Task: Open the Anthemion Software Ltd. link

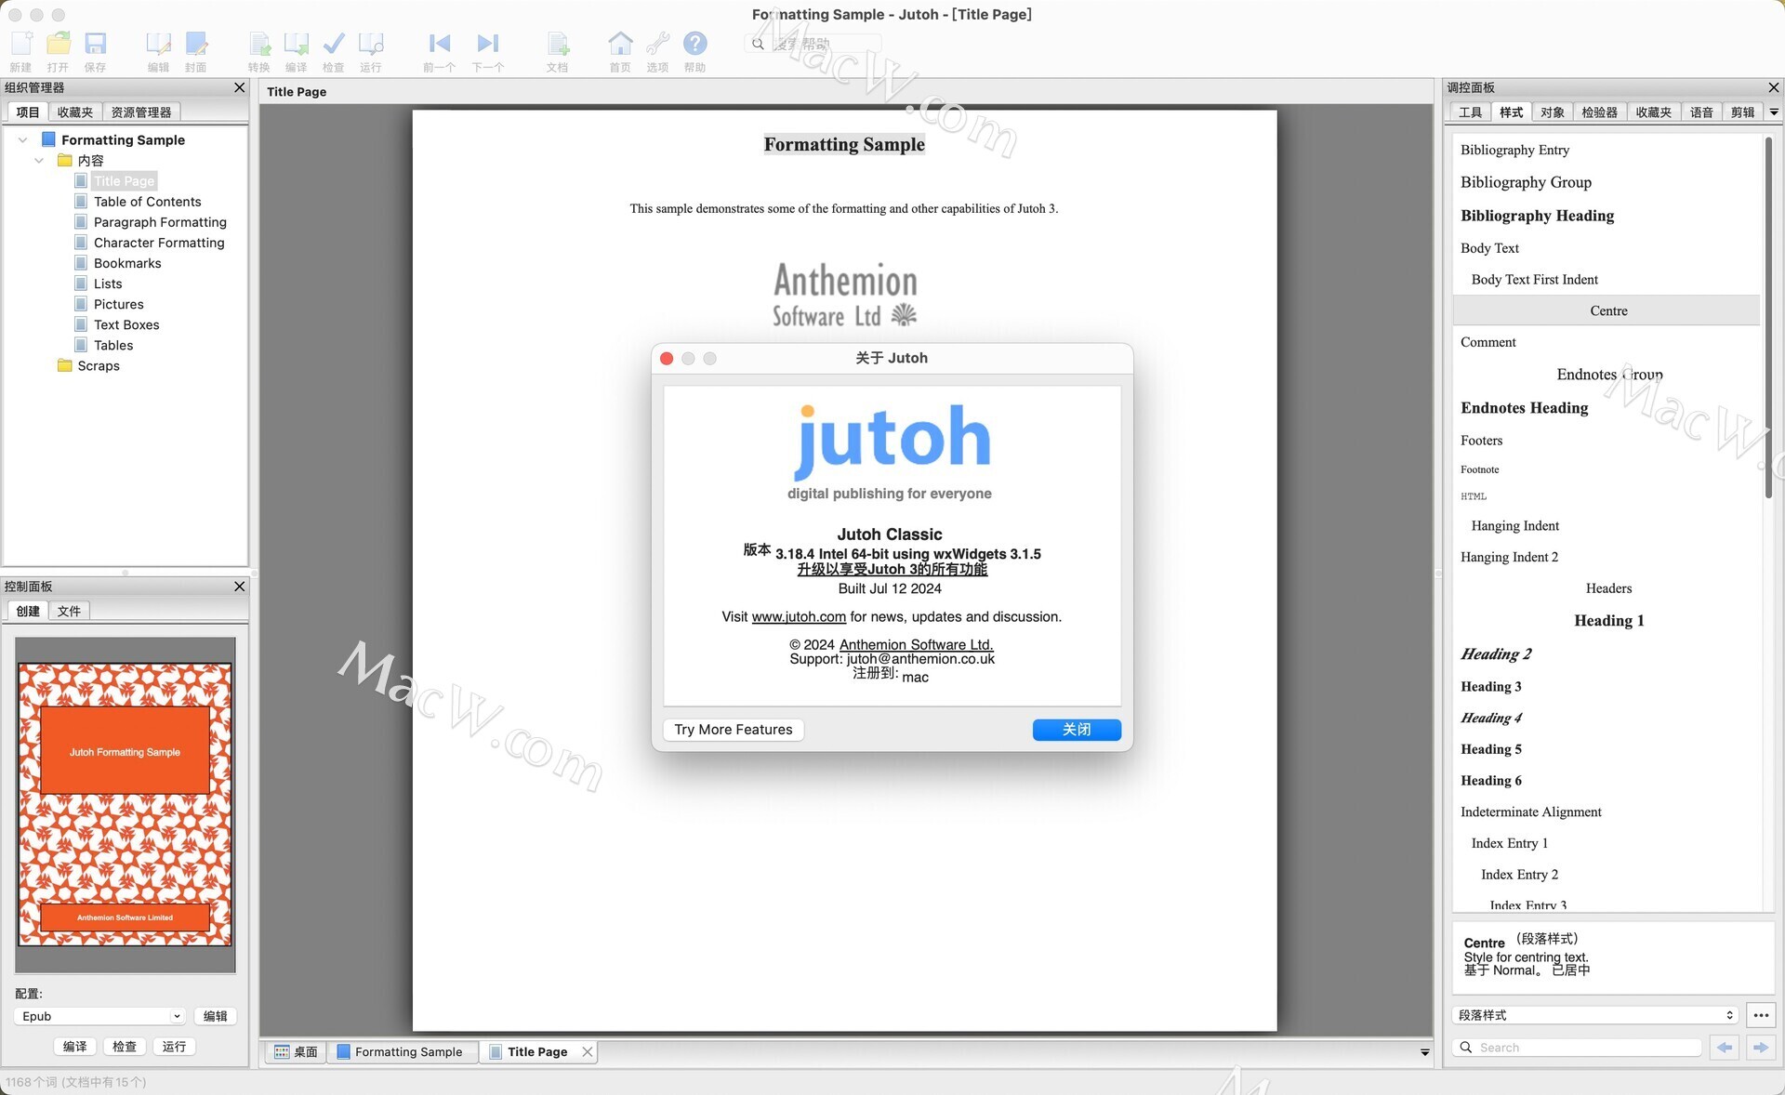Action: (916, 644)
